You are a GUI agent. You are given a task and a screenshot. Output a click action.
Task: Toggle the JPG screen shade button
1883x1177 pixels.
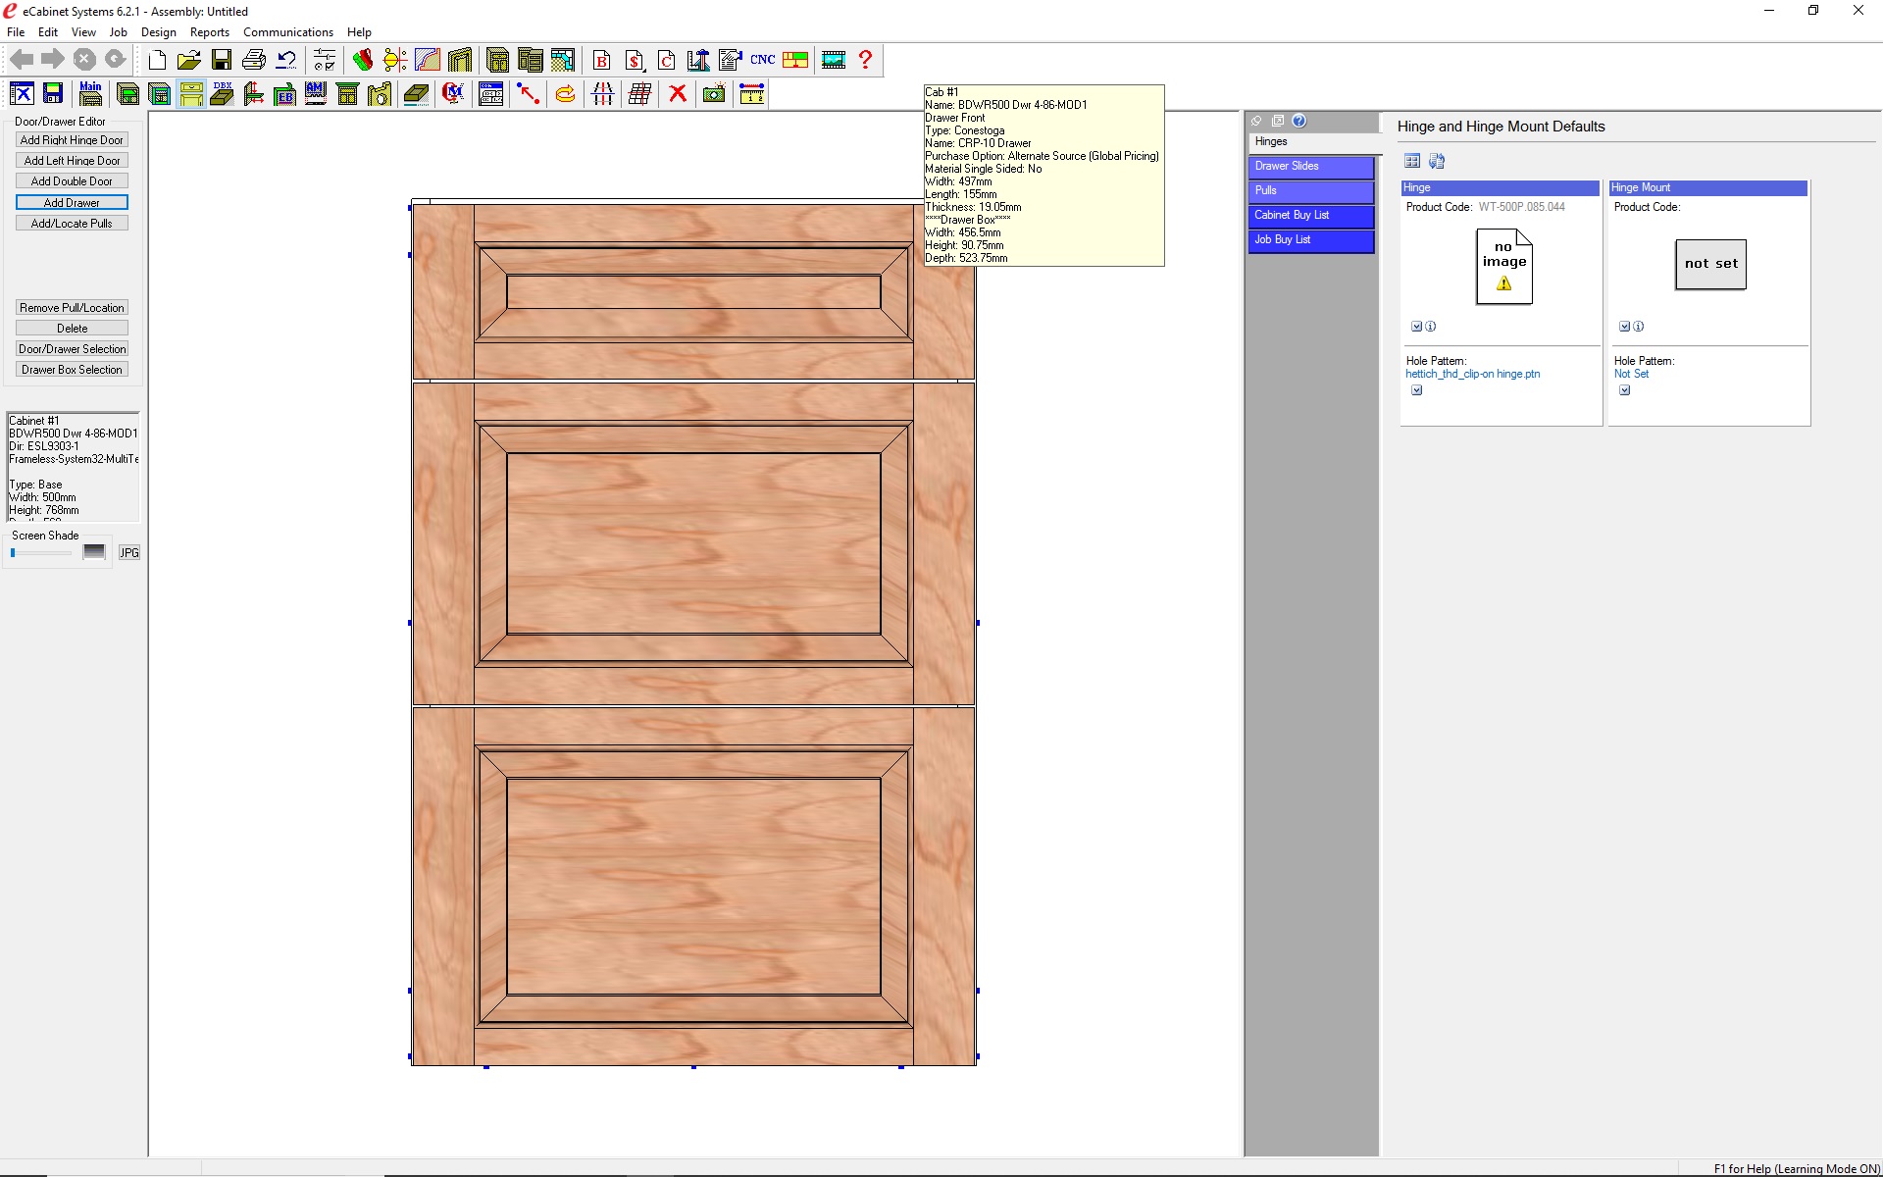(129, 553)
